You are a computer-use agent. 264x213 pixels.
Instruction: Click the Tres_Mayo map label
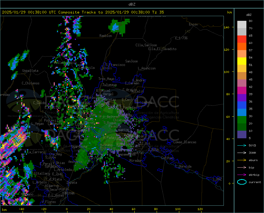point(106,79)
